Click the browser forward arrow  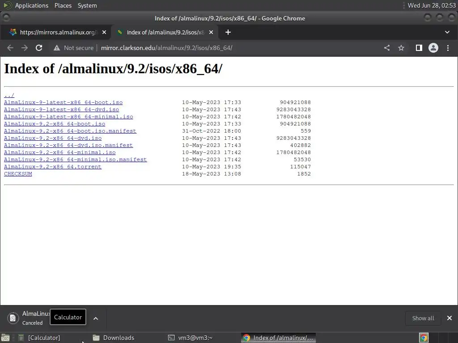point(25,48)
